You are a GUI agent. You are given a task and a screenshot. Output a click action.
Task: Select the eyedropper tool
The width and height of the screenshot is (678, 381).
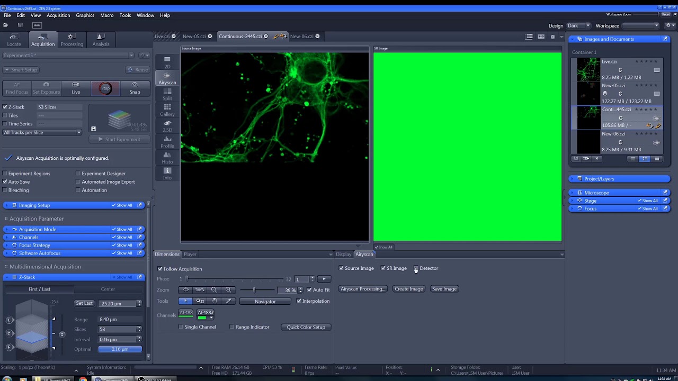tap(229, 301)
